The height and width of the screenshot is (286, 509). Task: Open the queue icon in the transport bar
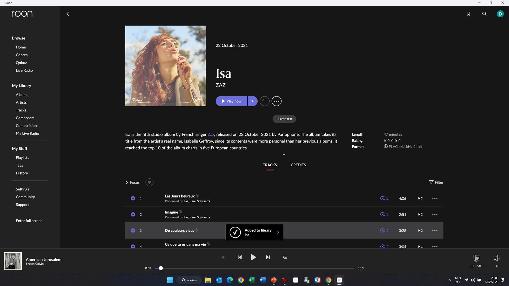point(285,257)
